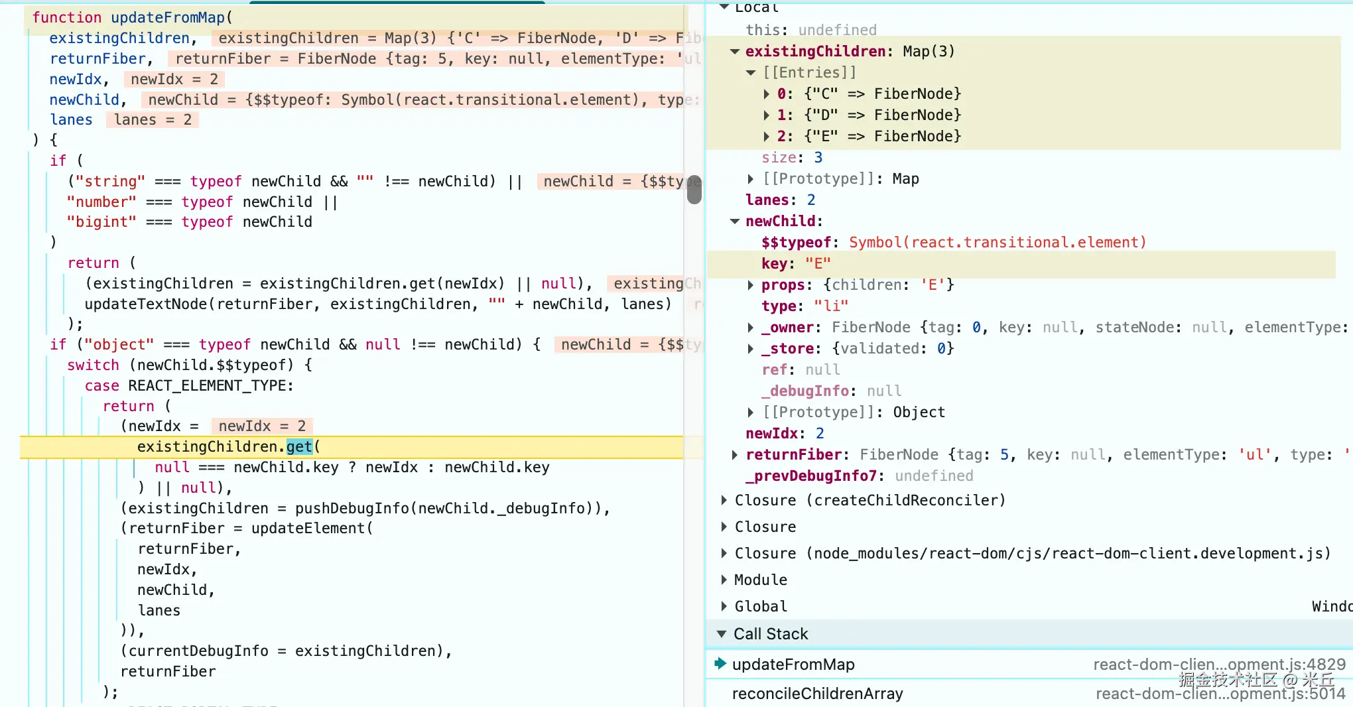Click function updateFromMap declaration line
1353x707 pixels.
click(x=133, y=18)
